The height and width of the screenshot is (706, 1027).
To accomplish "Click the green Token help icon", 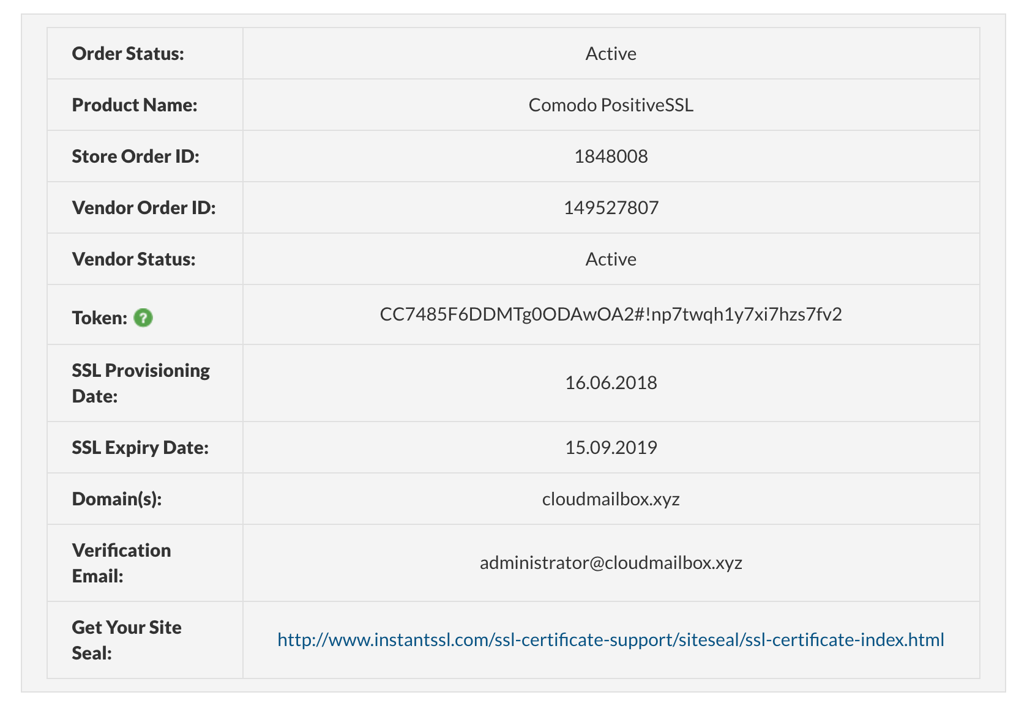I will pyautogui.click(x=143, y=318).
